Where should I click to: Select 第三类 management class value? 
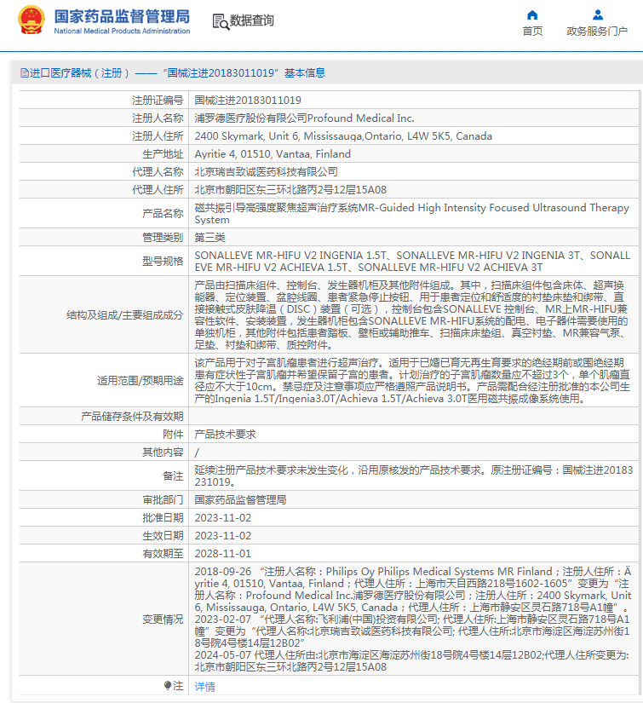(210, 237)
